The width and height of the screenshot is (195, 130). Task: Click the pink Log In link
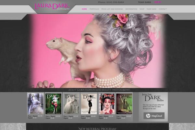click(x=157, y=2)
